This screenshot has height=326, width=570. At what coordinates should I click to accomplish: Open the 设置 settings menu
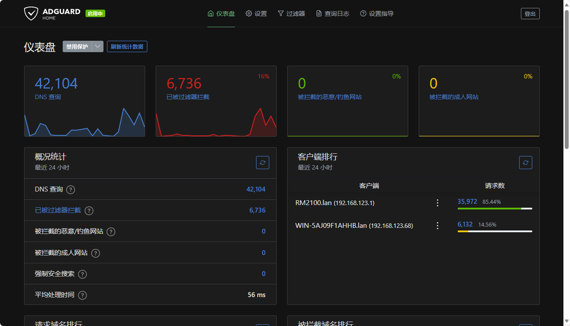click(256, 14)
